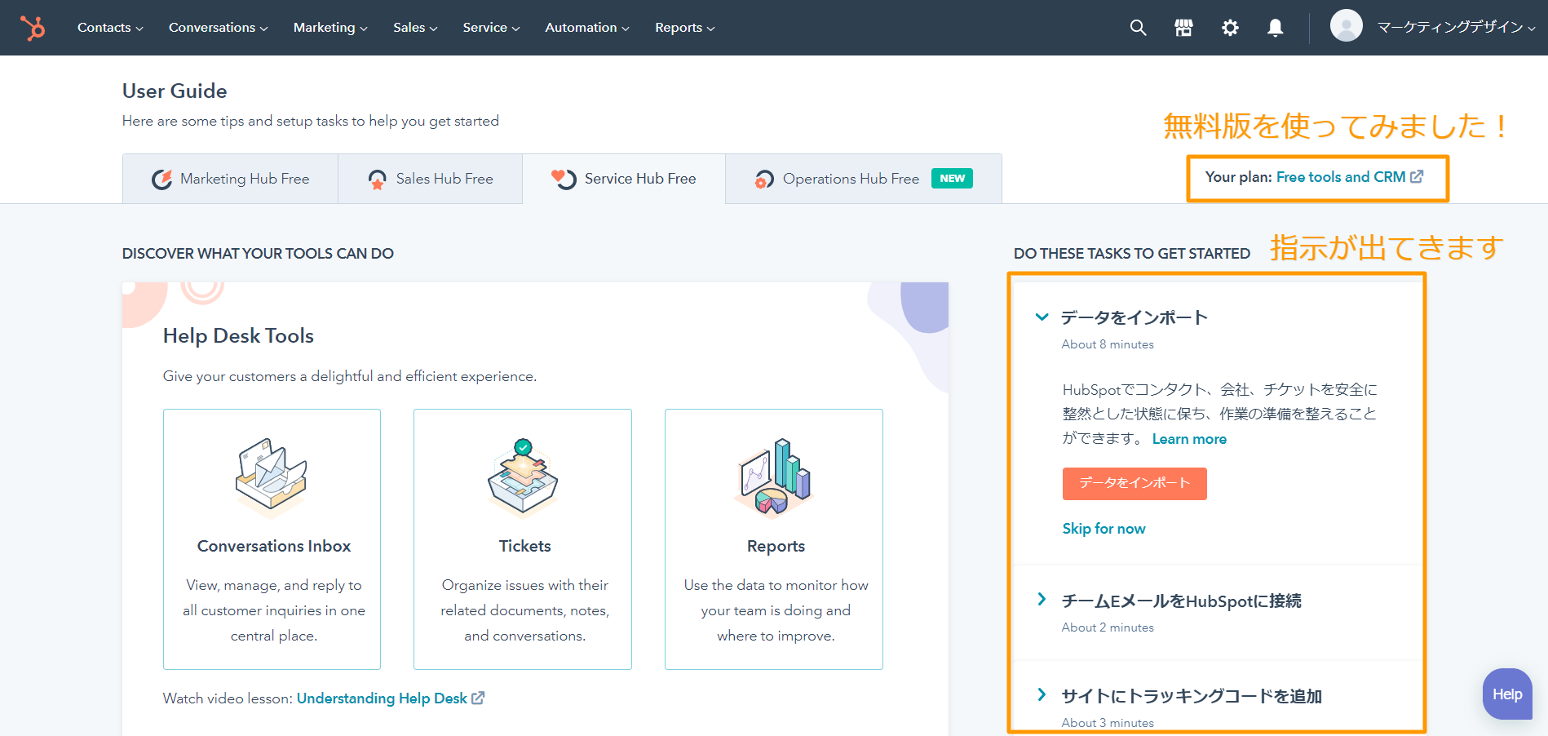1548x736 pixels.
Task: Click the Skip for now link
Action: [x=1104, y=529]
